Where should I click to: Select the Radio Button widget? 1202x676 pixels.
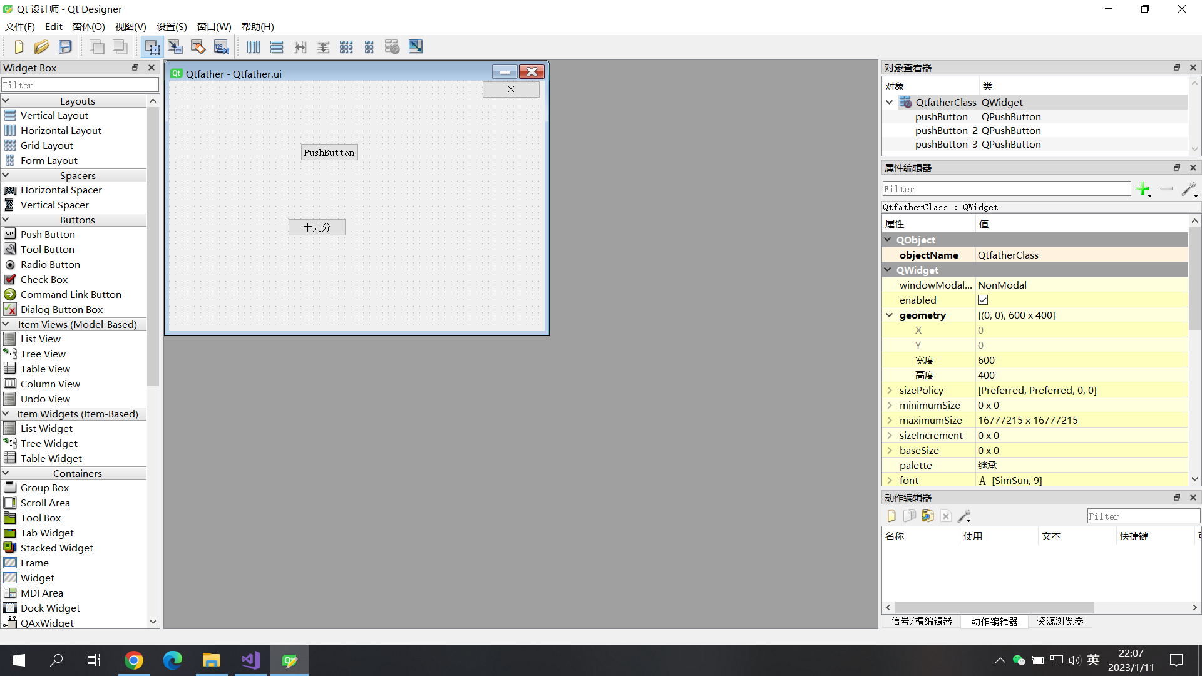pyautogui.click(x=50, y=265)
